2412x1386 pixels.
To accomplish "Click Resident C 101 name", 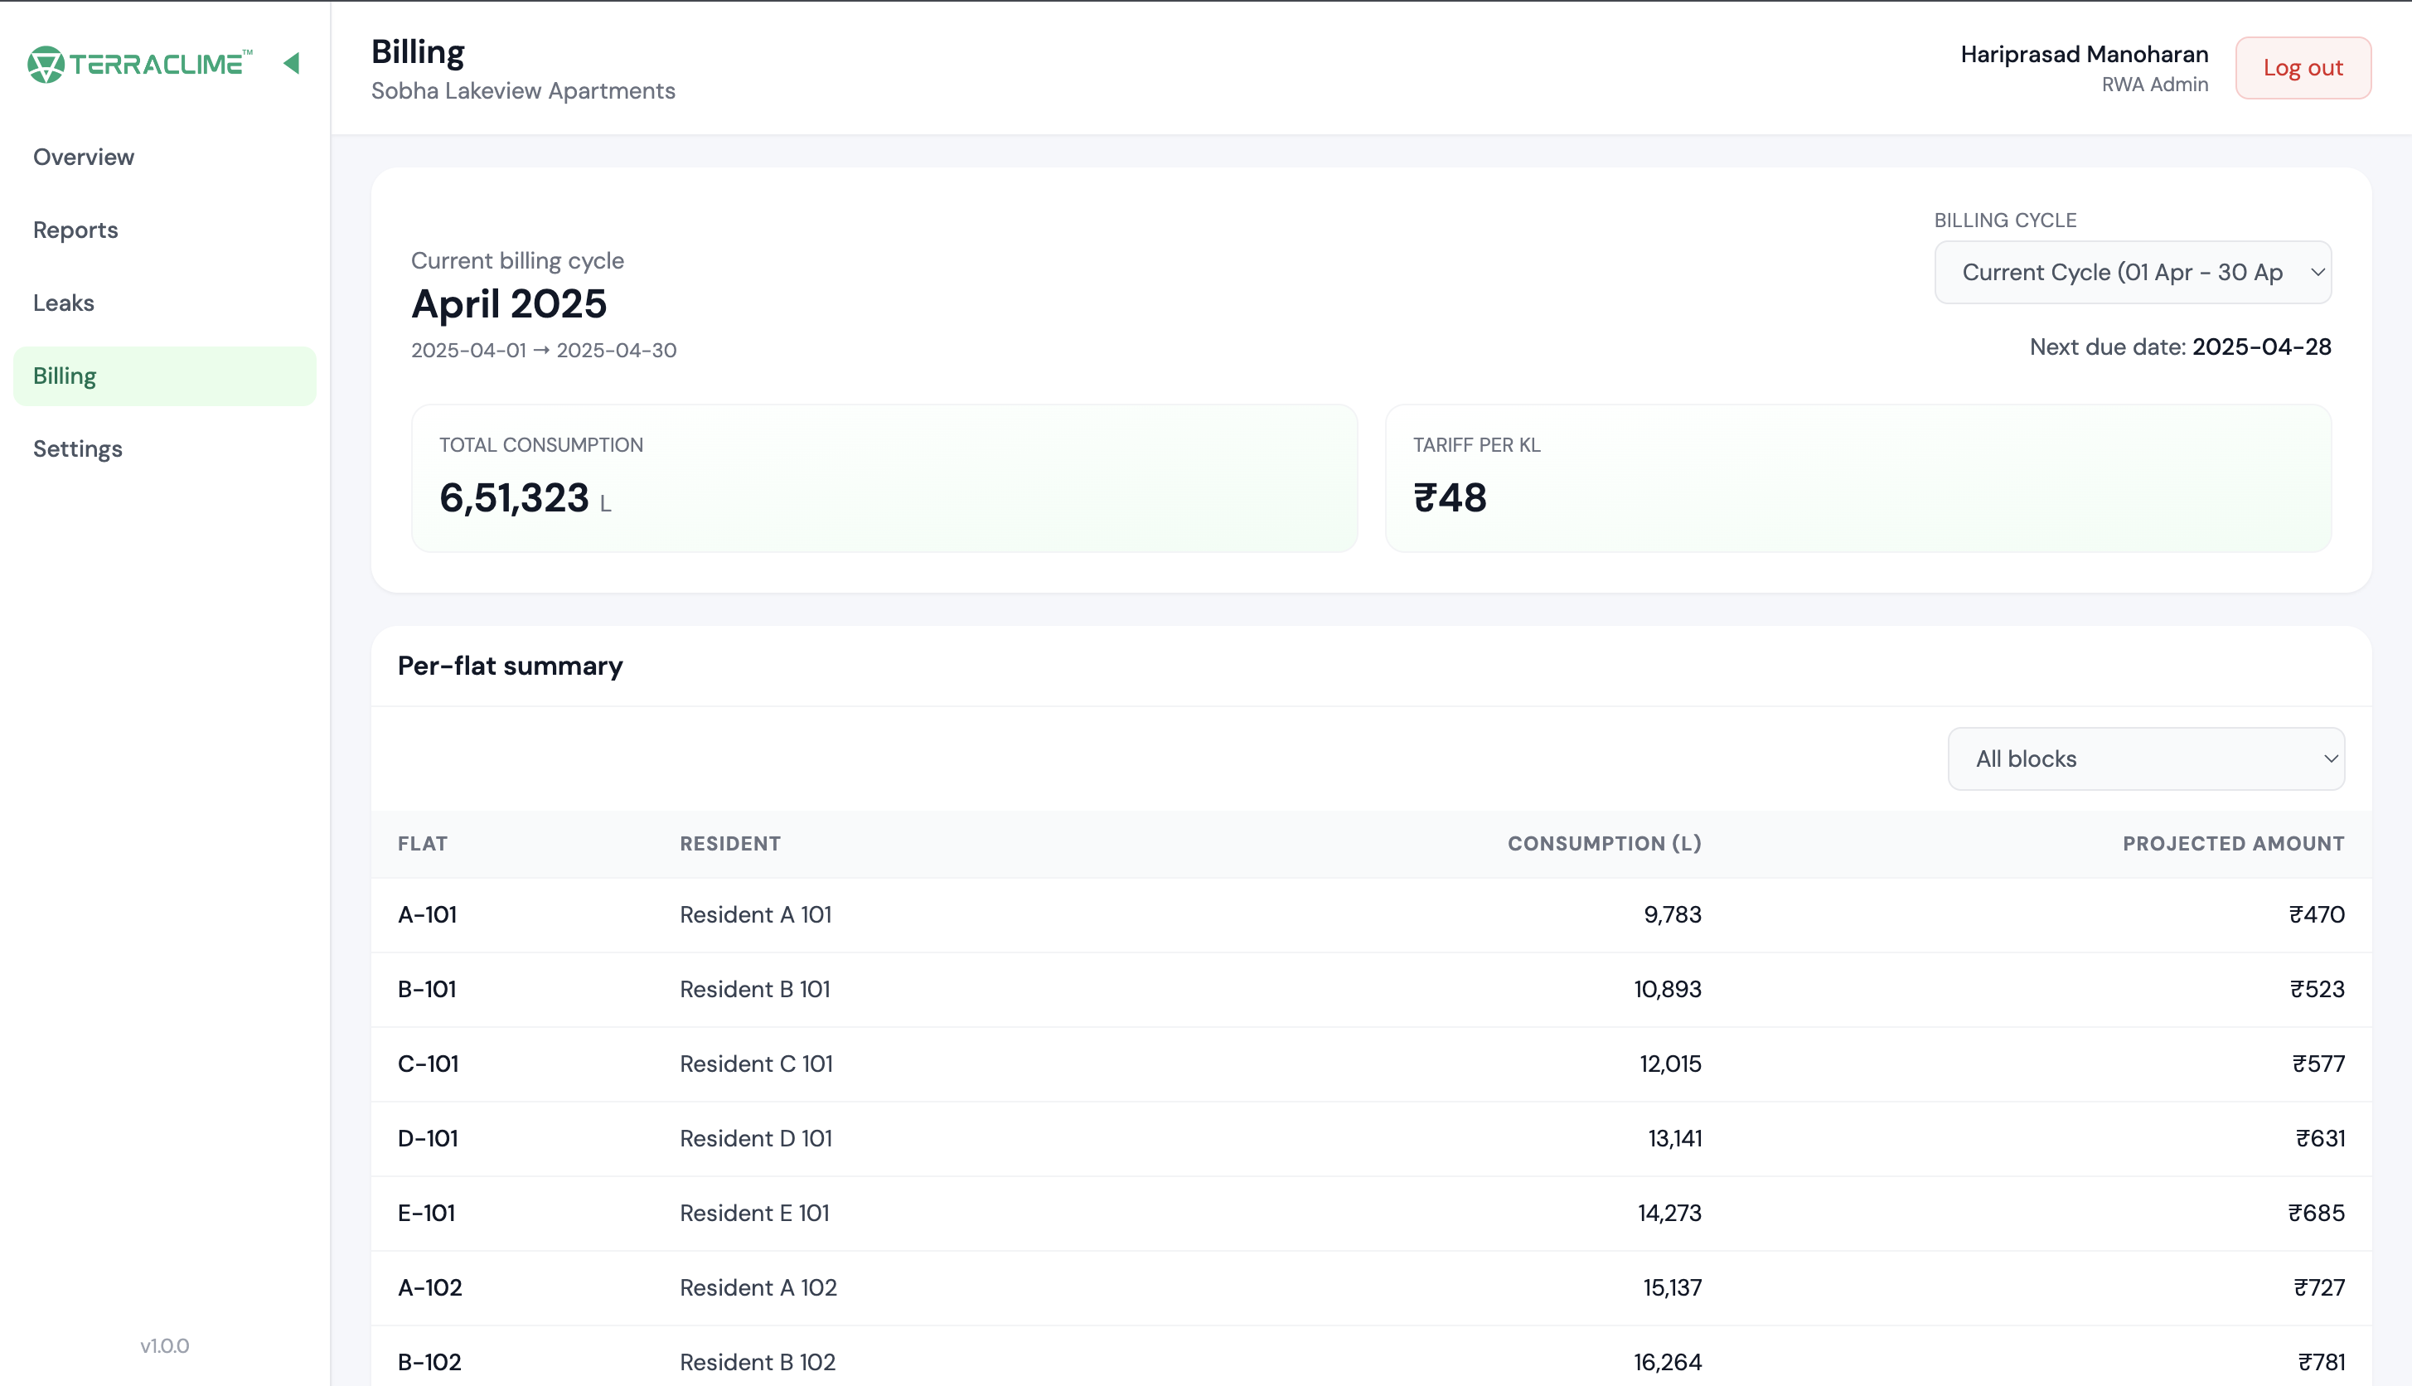I will coord(756,1064).
